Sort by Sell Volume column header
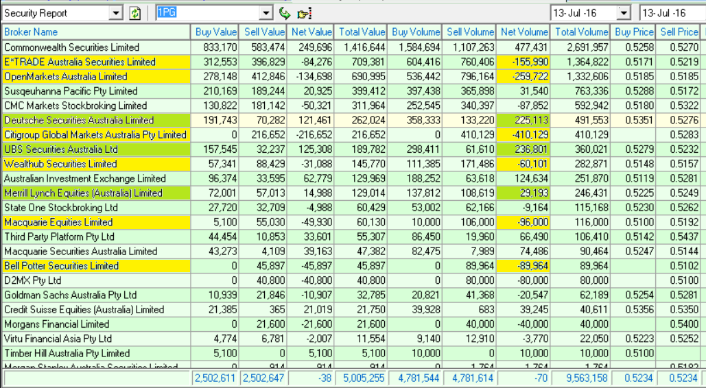This screenshot has height=388, width=706. coord(469,32)
